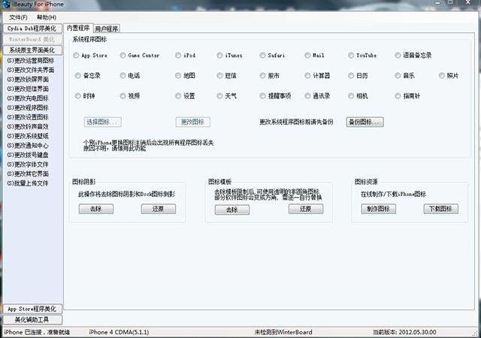The width and height of the screenshot is (481, 338).
Task: Expand the WinterBoard 美化 section
Action: (32, 39)
